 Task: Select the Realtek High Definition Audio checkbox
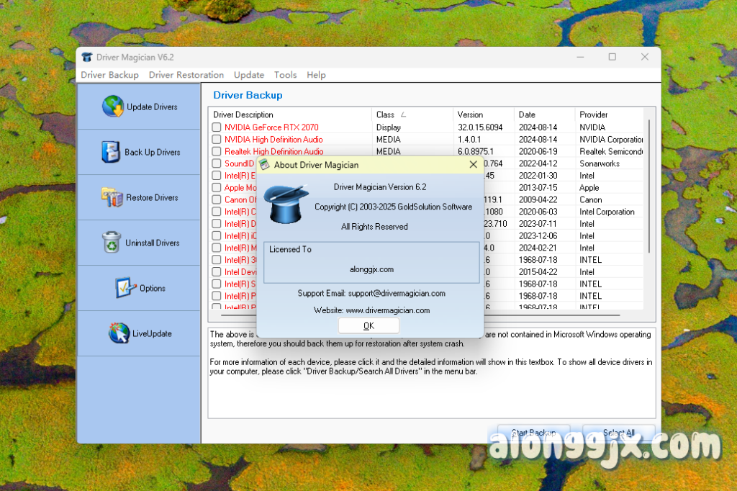(x=217, y=152)
